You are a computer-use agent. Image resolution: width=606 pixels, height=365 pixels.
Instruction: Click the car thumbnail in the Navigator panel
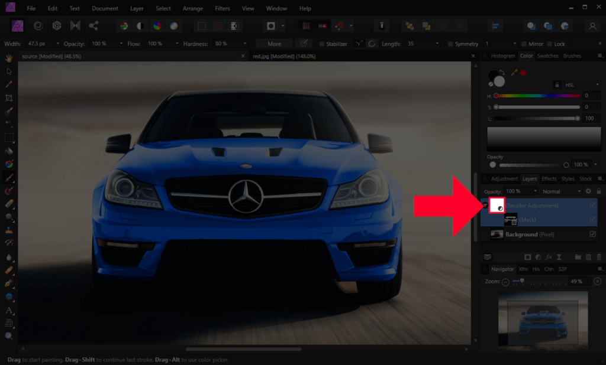pos(542,319)
